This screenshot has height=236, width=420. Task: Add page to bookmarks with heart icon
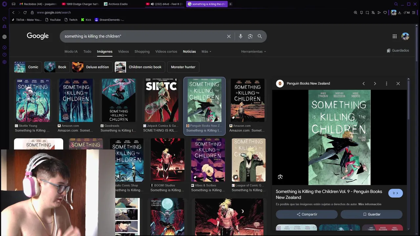[385, 12]
